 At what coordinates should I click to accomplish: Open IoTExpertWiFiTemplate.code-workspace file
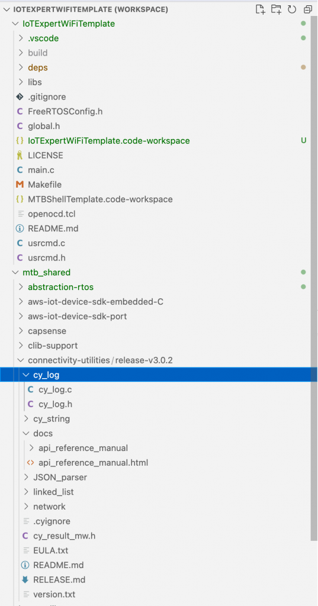pos(103,140)
